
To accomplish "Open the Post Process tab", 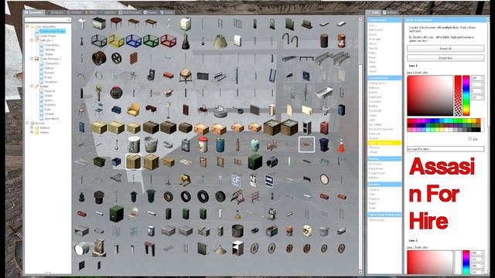I will (x=129, y=12).
